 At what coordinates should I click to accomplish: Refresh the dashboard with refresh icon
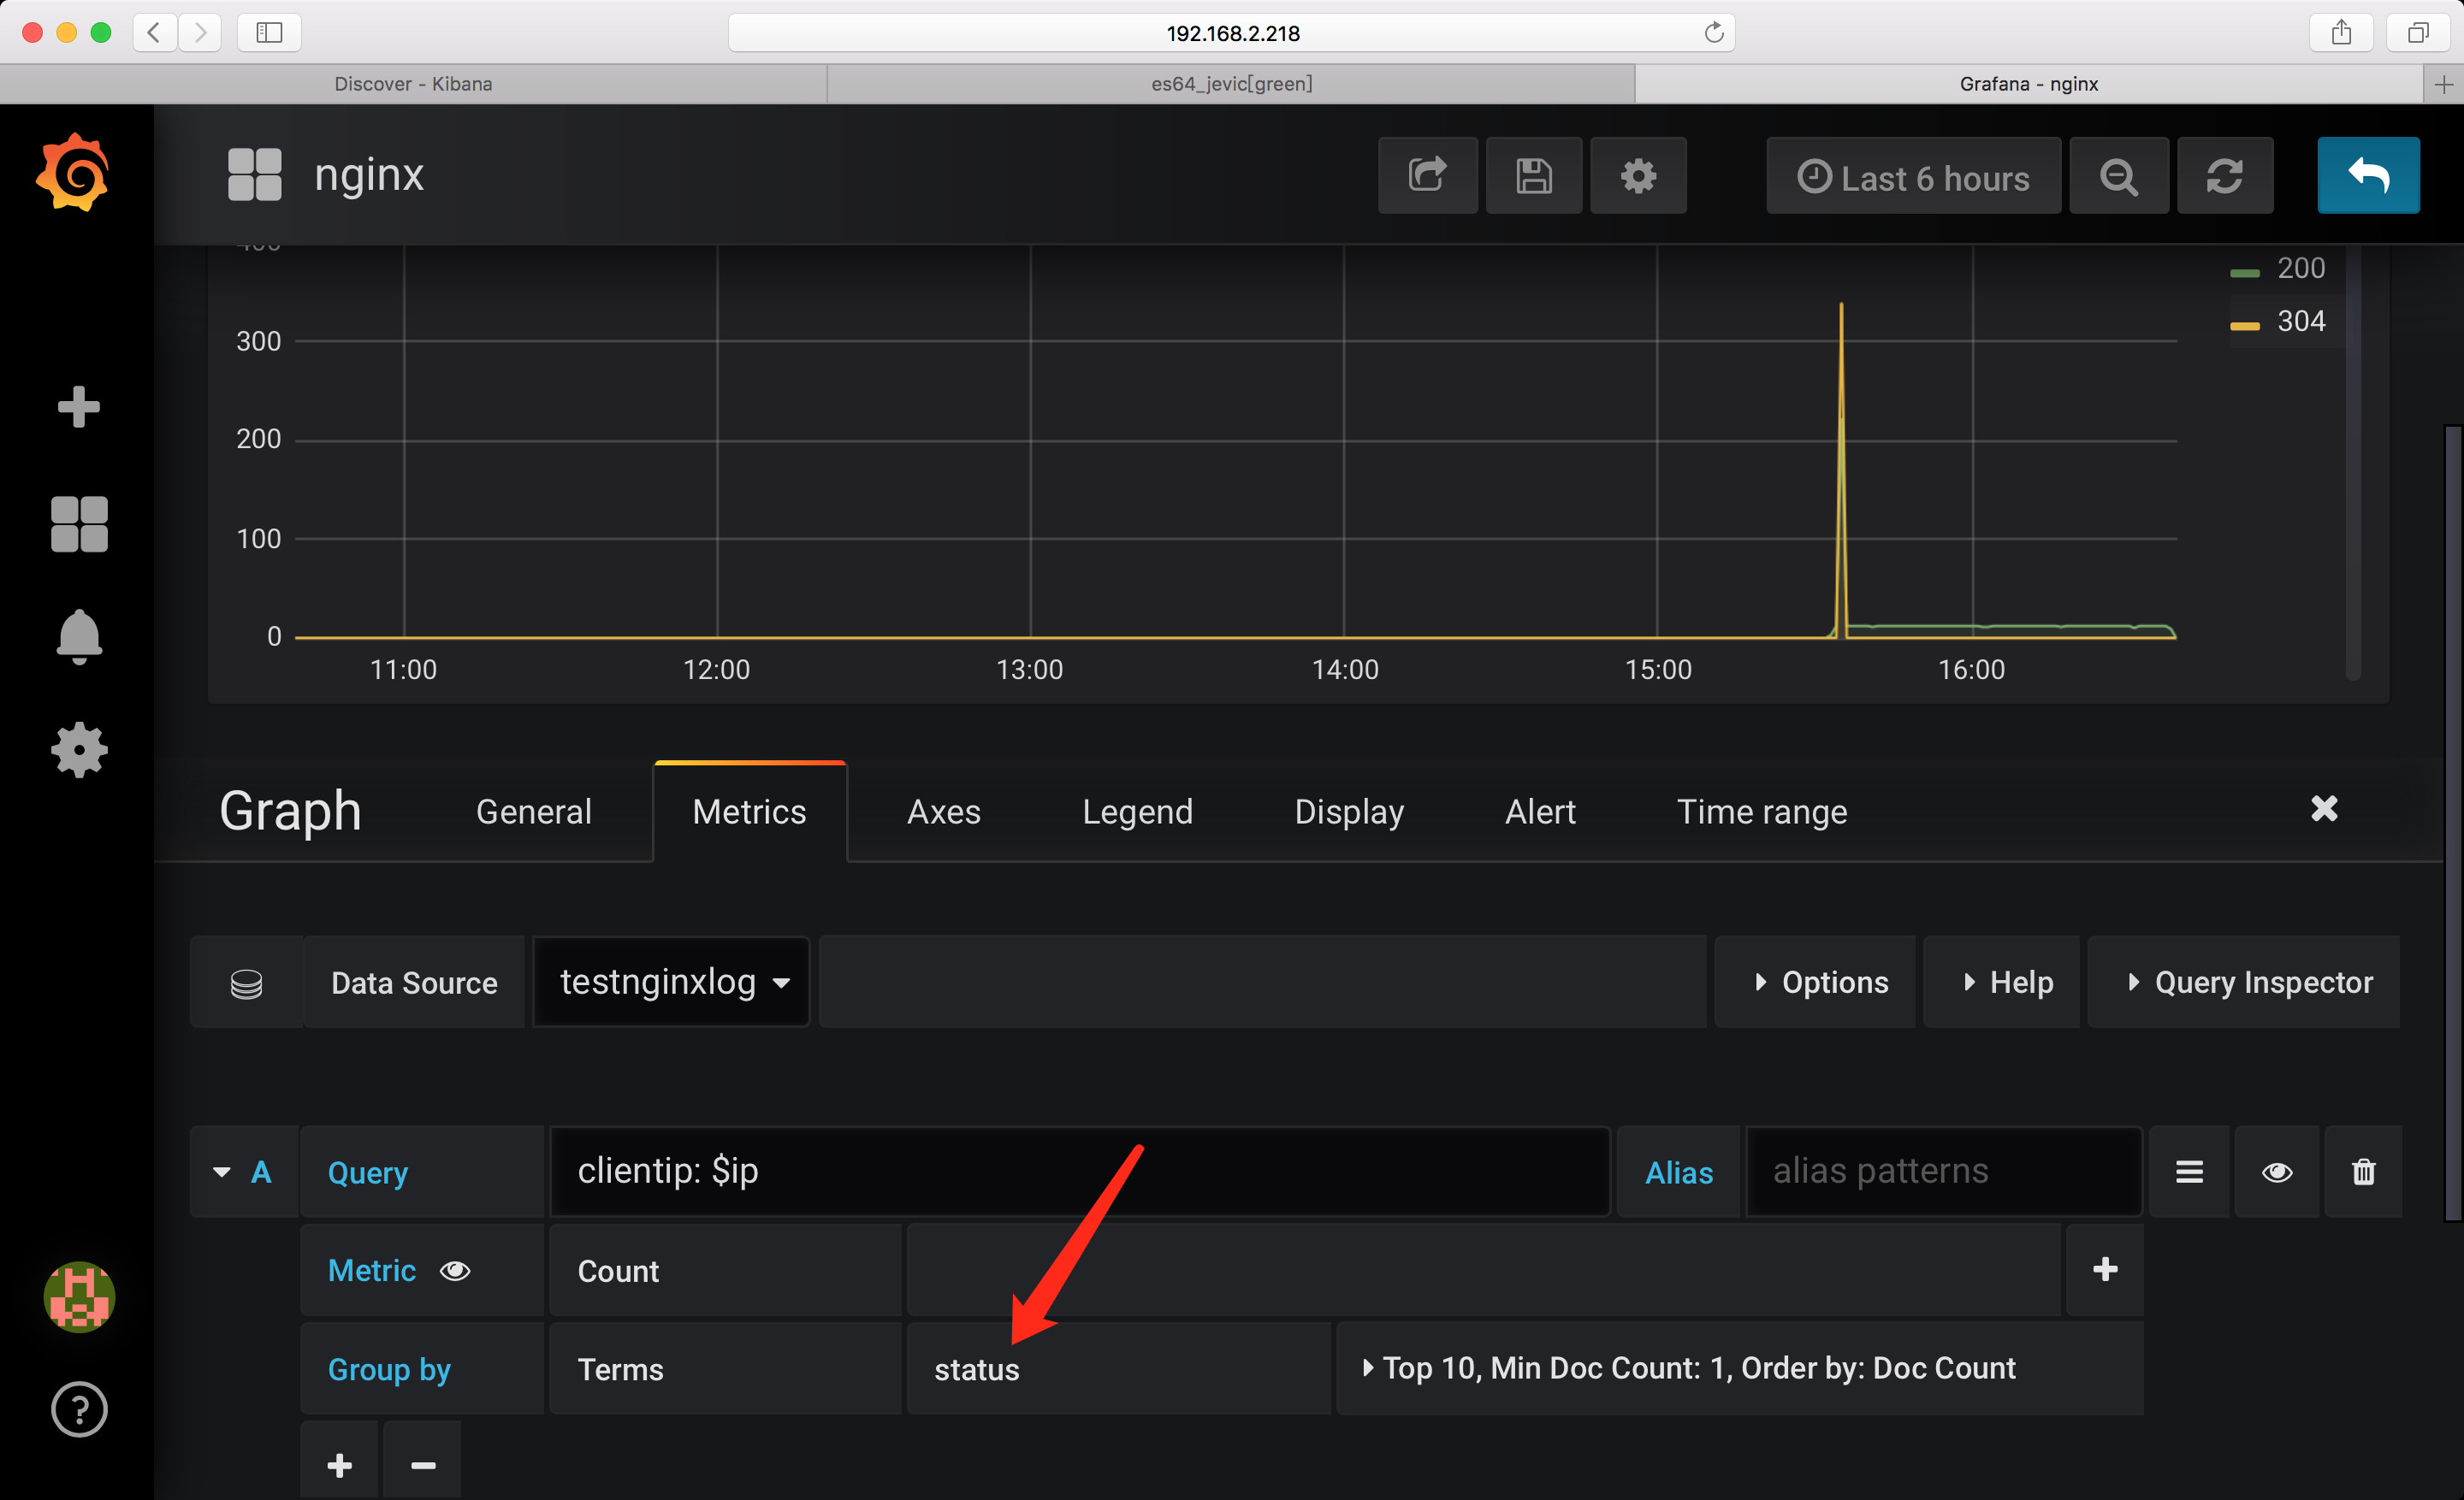[x=2224, y=177]
